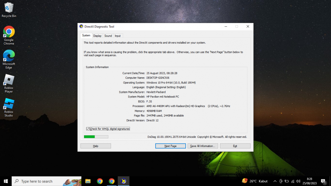Screen dimensions: 331x186
Task: Click the active Chrome taskbar icon with underline
Action: click(x=112, y=181)
